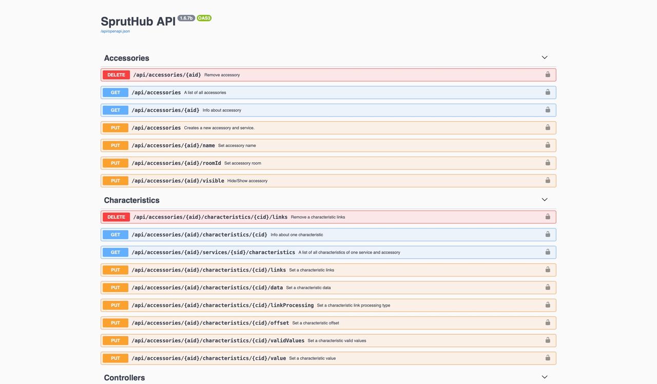Click lock icon on Set a characteristic links
Screen dimensions: 657x384
tap(548, 270)
